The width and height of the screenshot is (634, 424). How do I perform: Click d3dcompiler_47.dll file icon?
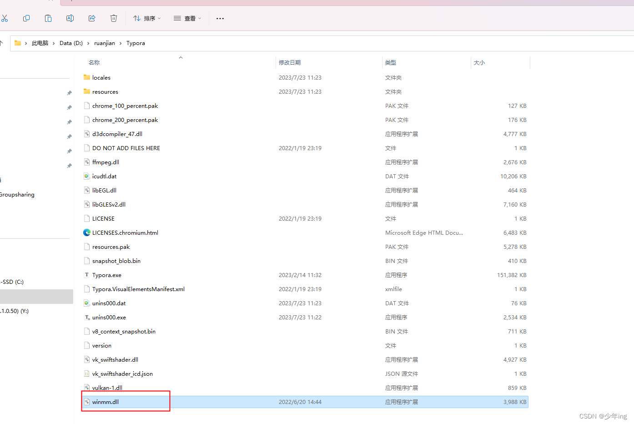[87, 134]
